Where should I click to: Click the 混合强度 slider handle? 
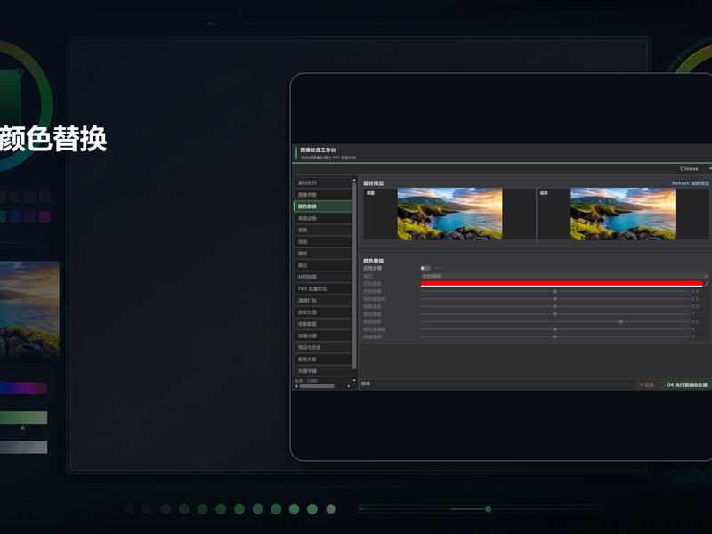tap(554, 314)
